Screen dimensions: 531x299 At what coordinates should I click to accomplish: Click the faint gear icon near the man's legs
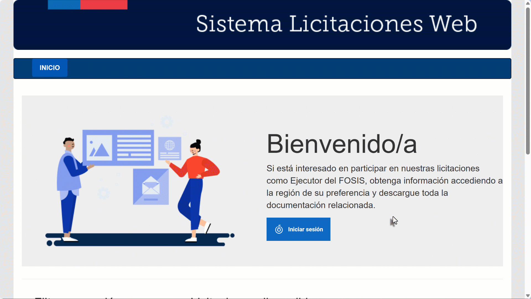(x=104, y=193)
